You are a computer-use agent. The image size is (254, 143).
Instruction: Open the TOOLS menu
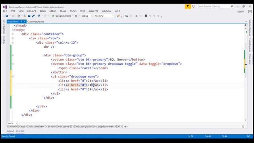(73, 12)
